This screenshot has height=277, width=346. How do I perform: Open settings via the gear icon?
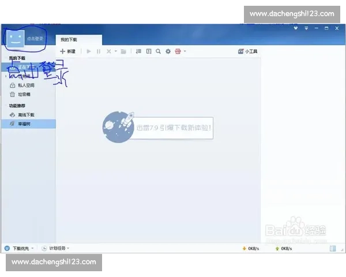click(168, 51)
